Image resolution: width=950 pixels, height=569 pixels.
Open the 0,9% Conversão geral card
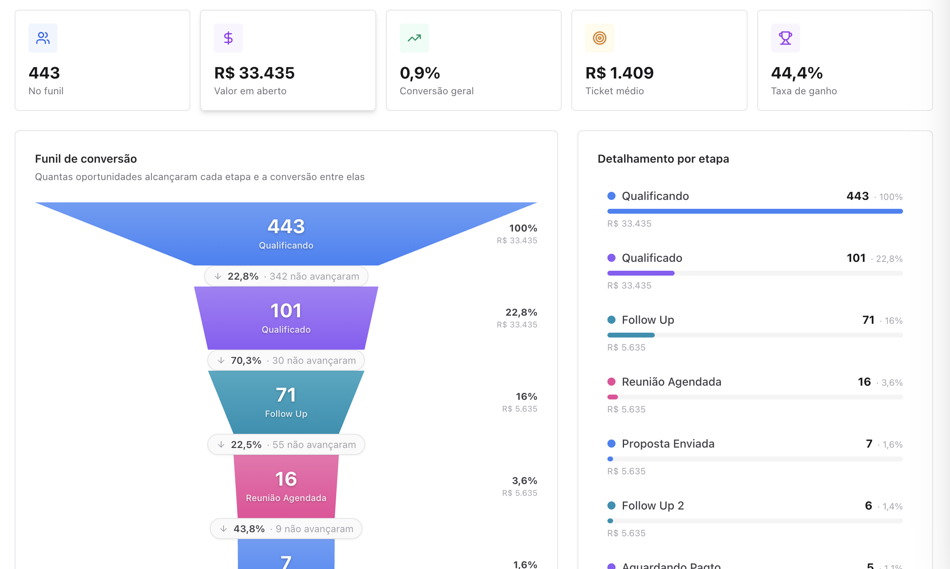coord(474,60)
